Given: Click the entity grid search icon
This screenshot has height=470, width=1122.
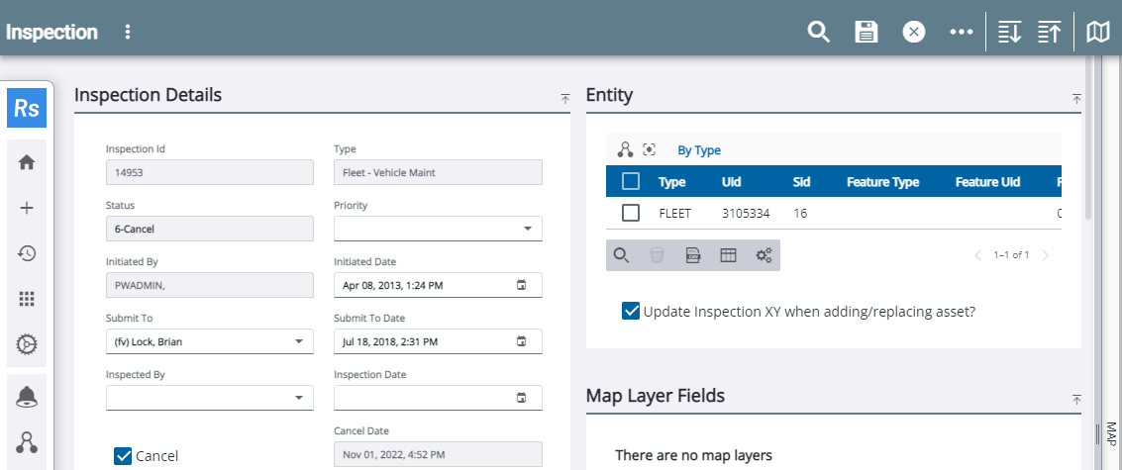Looking at the screenshot, I should 621,255.
